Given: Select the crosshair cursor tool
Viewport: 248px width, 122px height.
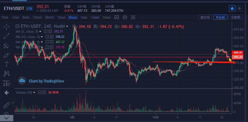Looking at the screenshot, I should click(x=7, y=27).
